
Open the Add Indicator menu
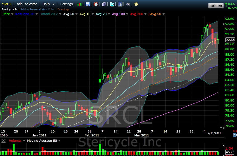(27, 4)
